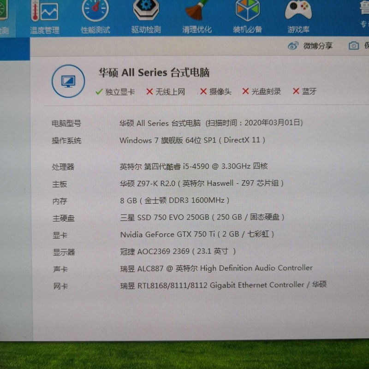Open the 清理优化 cleanup broom tool

coord(197,17)
